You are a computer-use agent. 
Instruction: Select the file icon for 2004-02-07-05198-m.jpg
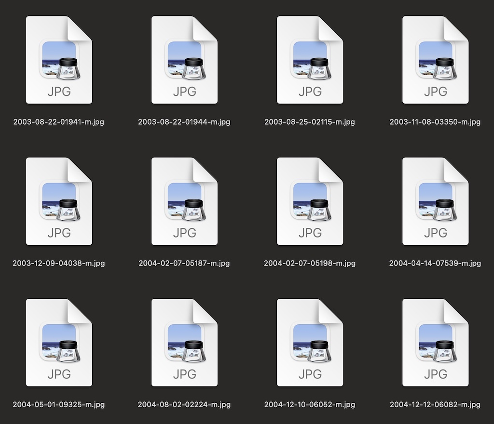coord(310,201)
